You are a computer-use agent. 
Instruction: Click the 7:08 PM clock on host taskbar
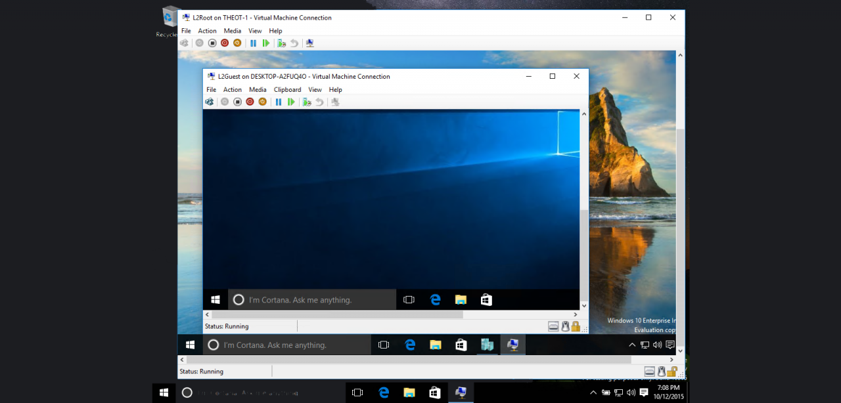[x=670, y=392]
